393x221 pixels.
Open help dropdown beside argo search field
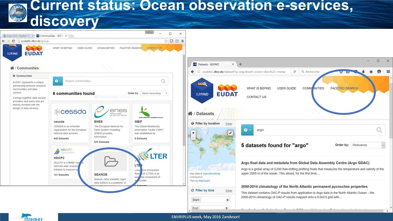click(x=247, y=130)
